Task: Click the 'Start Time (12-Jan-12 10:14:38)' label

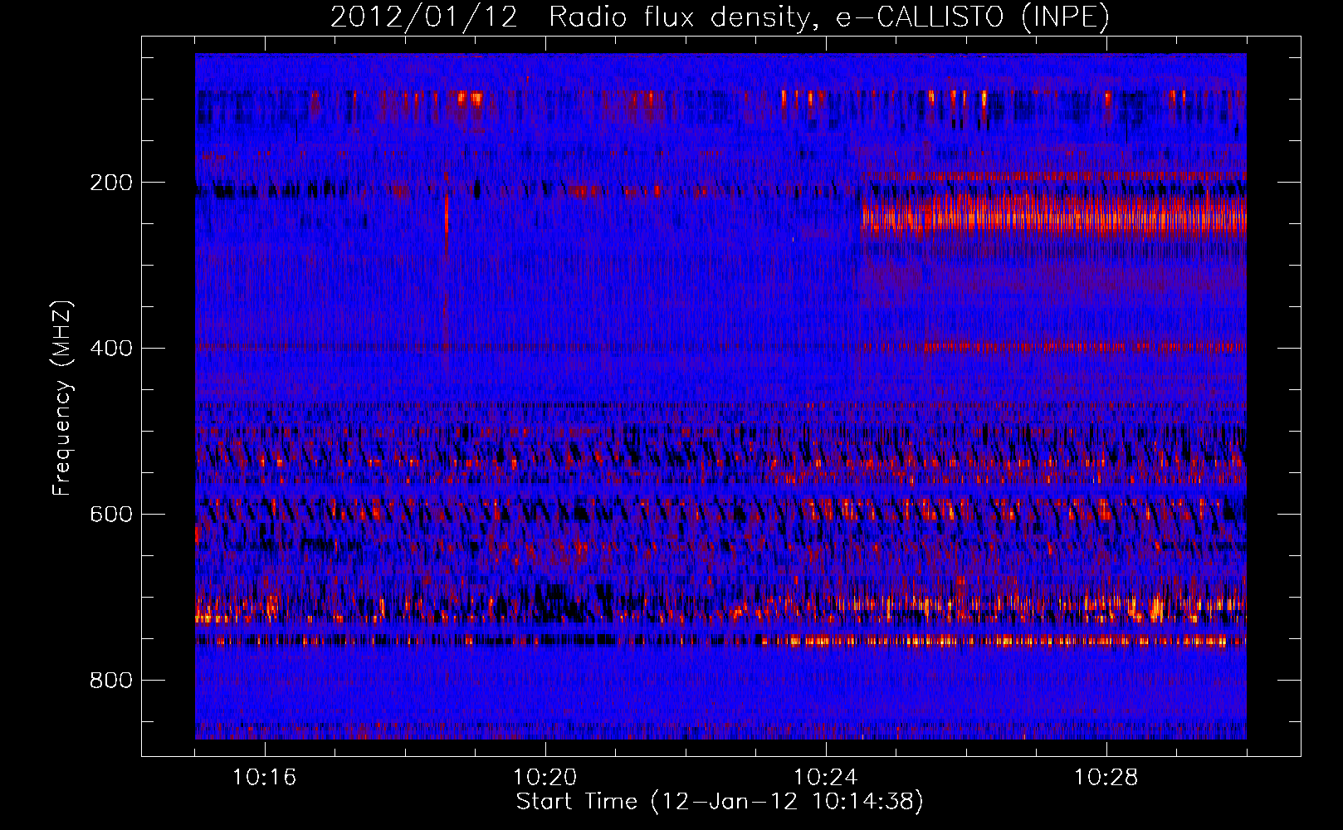Action: [720, 802]
